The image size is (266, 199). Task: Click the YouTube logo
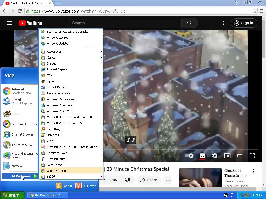[30, 23]
